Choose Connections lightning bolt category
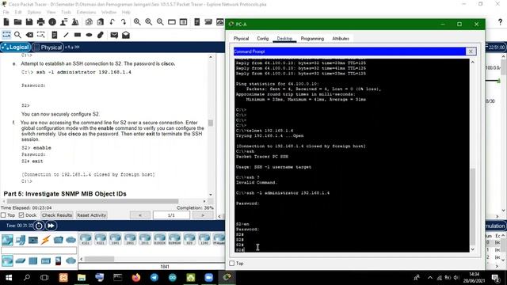507x285 pixels. 46,240
